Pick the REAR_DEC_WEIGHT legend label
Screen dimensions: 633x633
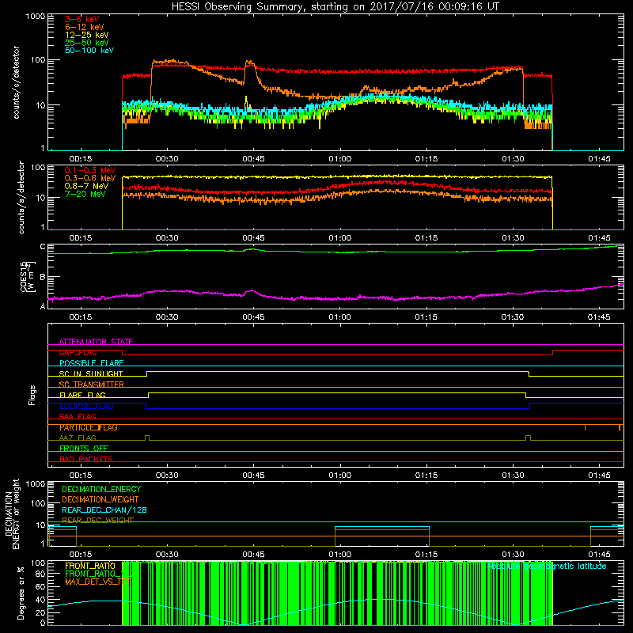tap(97, 521)
